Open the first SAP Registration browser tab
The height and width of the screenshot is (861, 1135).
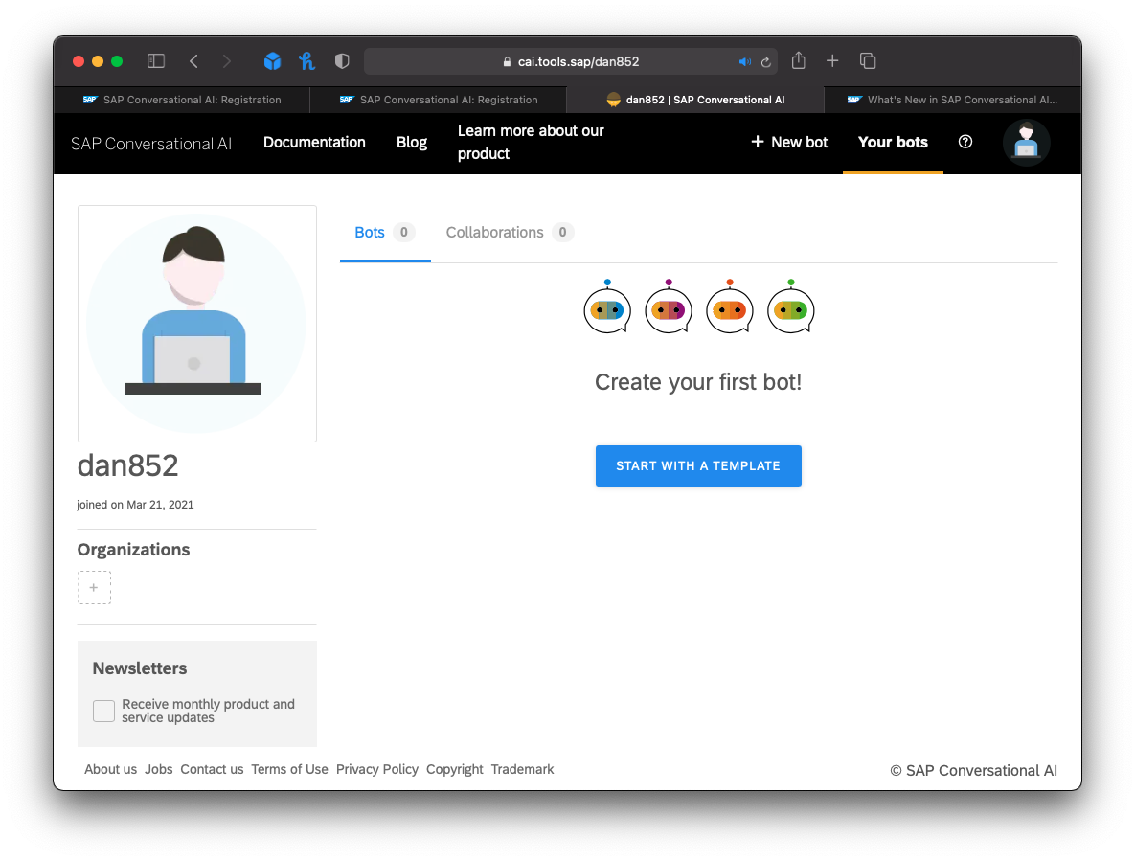point(181,100)
